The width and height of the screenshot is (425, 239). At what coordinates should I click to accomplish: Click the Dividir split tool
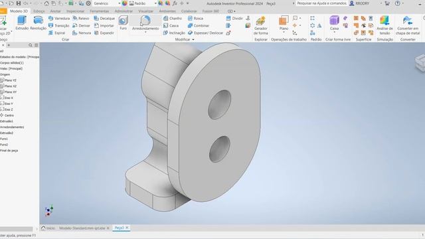click(234, 19)
